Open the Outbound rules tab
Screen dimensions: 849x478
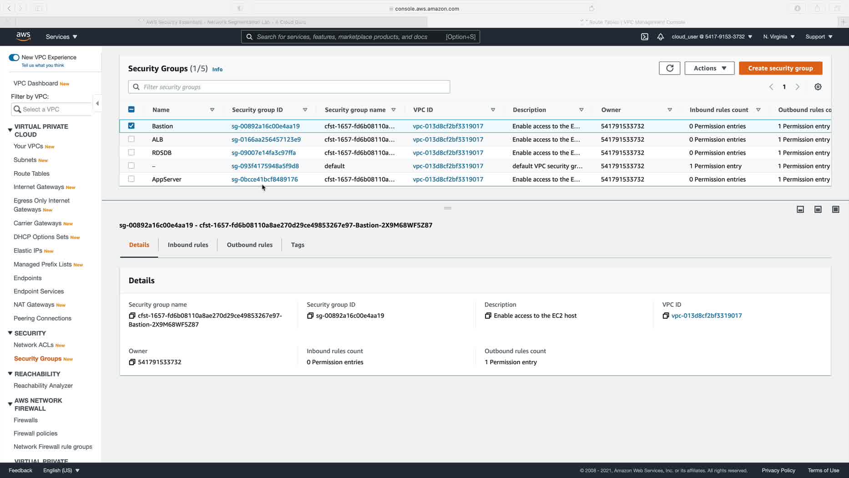point(249,245)
